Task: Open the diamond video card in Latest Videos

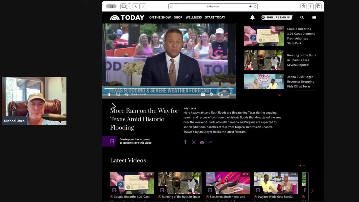Action: [132, 183]
